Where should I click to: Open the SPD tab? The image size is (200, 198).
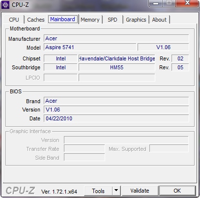(x=113, y=20)
